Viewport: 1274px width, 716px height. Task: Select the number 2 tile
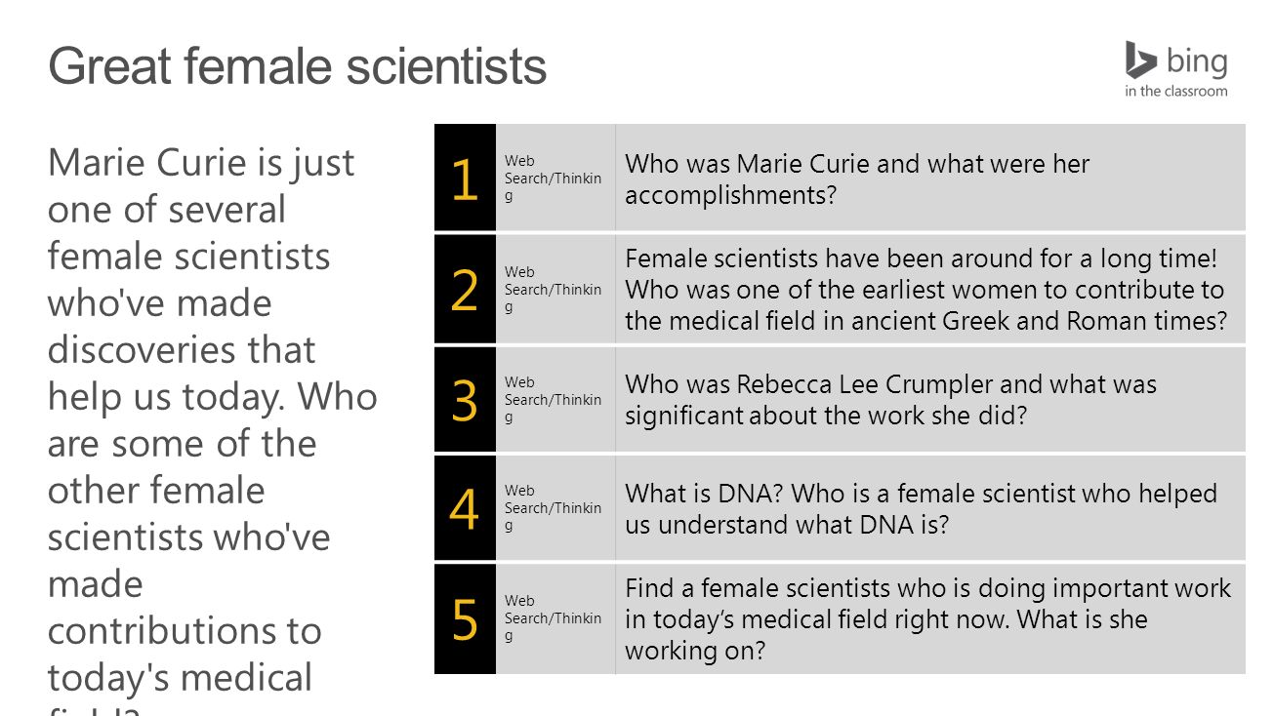[x=465, y=289]
